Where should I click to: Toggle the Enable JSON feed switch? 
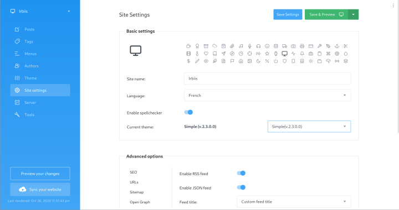[x=241, y=187]
